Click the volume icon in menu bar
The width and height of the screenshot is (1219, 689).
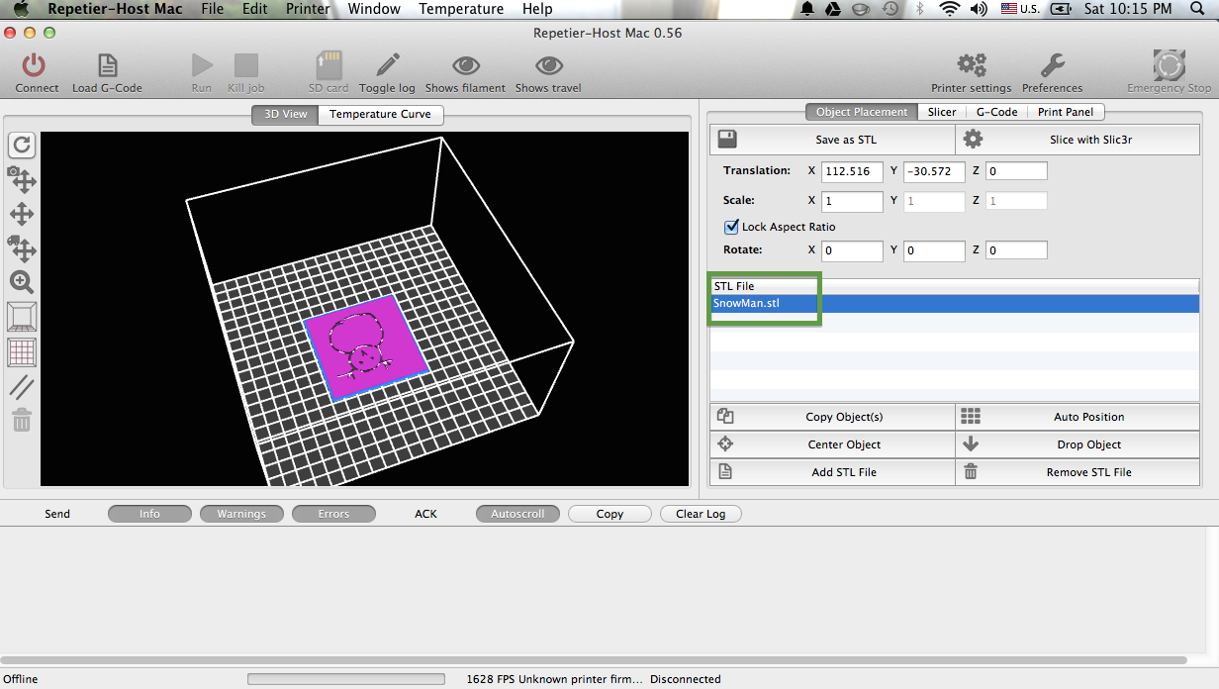980,9
